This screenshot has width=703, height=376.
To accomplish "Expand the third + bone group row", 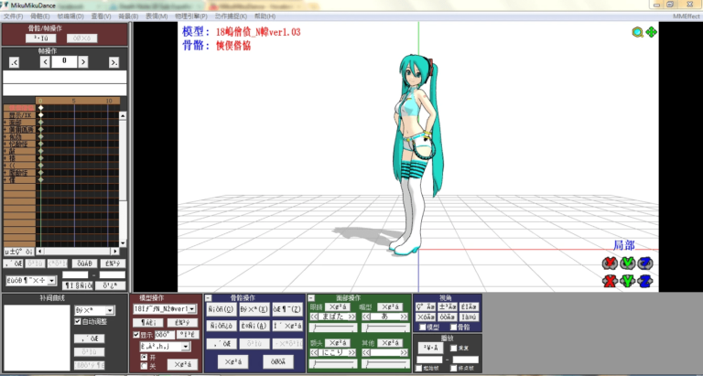I will click(x=5, y=136).
